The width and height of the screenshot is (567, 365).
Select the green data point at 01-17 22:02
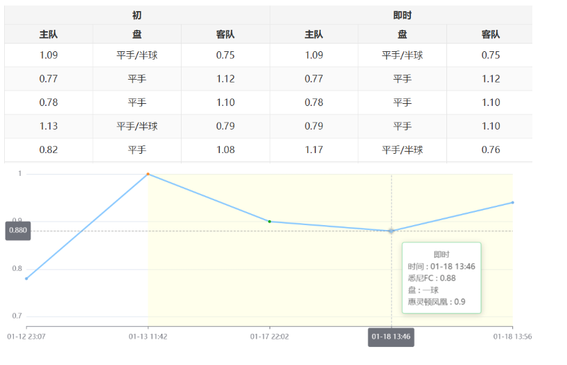tap(270, 222)
